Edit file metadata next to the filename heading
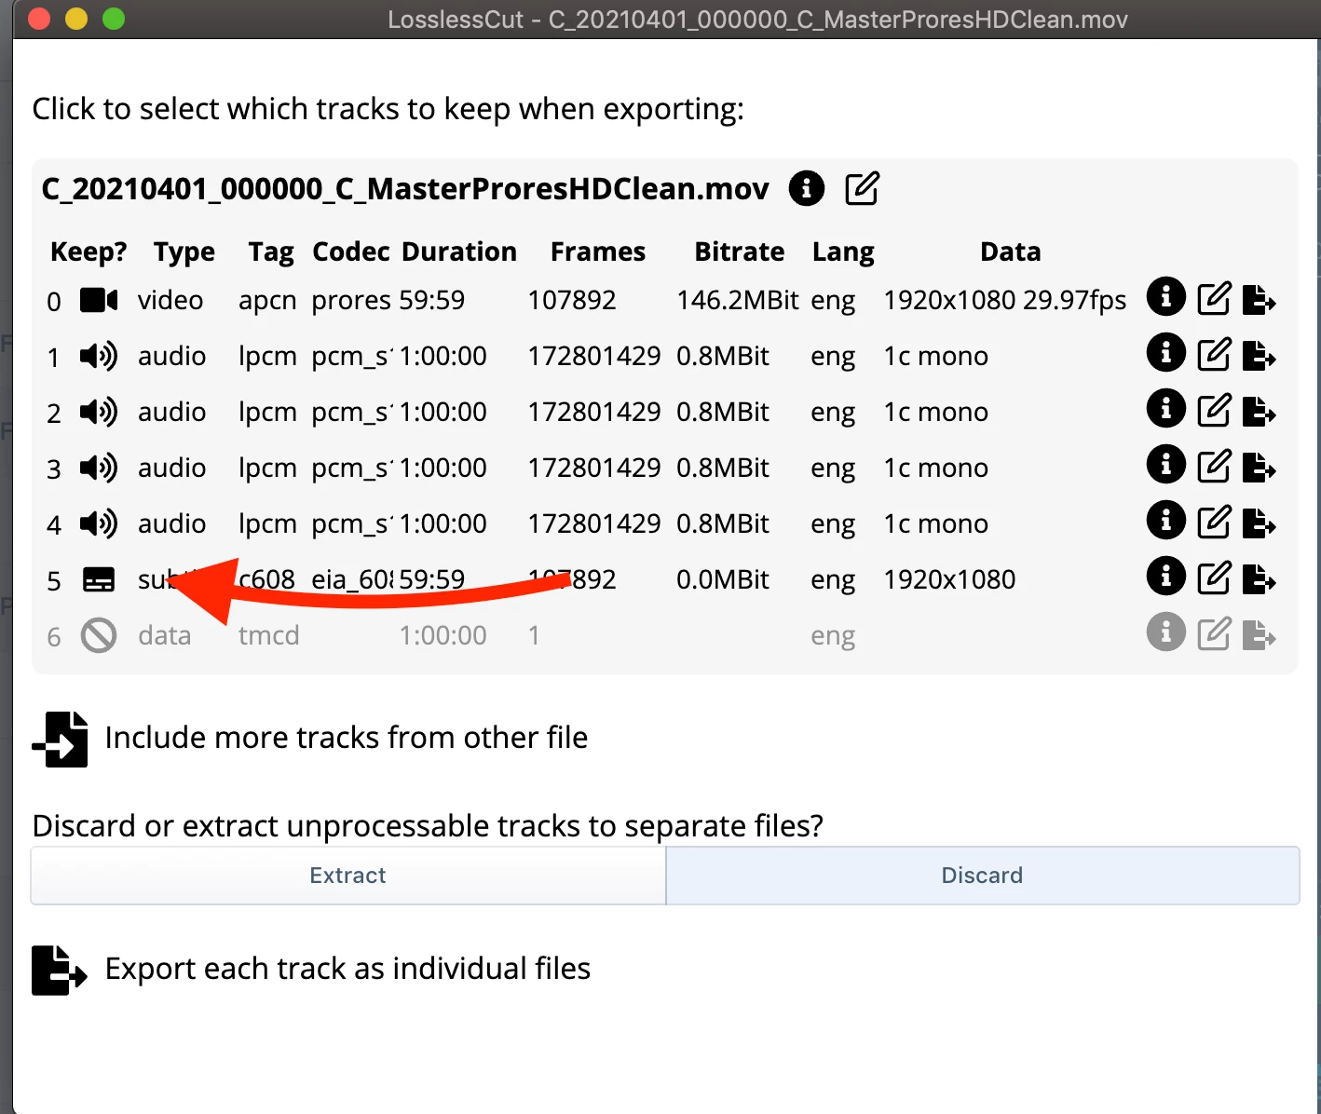The height and width of the screenshot is (1114, 1321). (862, 188)
